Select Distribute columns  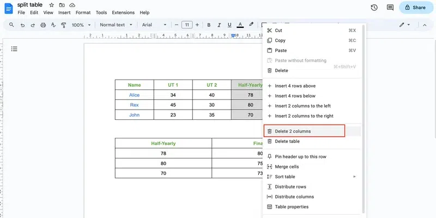coord(312,197)
